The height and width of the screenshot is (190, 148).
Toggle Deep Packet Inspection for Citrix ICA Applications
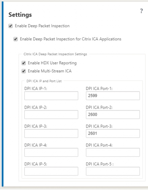(x=16, y=39)
